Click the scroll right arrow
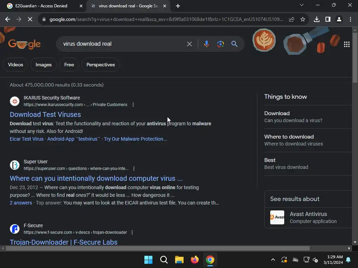 [x=349, y=248]
